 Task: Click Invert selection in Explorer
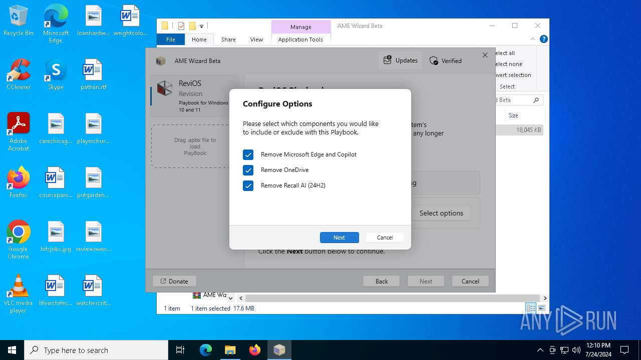coord(512,75)
